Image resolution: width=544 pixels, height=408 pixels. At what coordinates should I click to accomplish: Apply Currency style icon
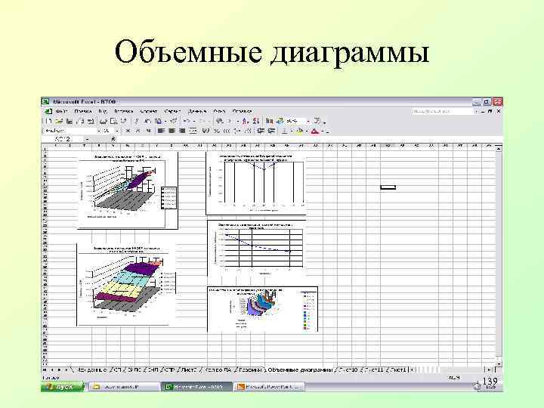[x=206, y=131]
